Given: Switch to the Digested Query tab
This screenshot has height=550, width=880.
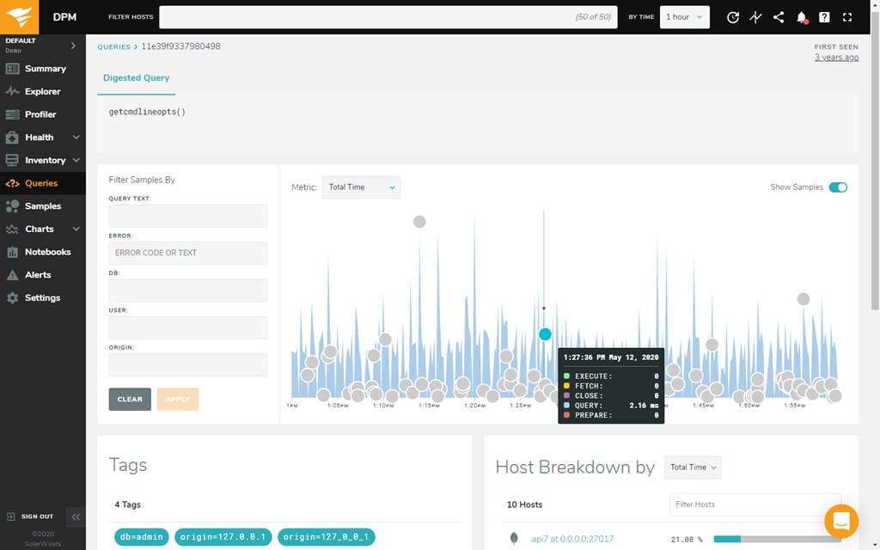Looking at the screenshot, I should pos(136,77).
